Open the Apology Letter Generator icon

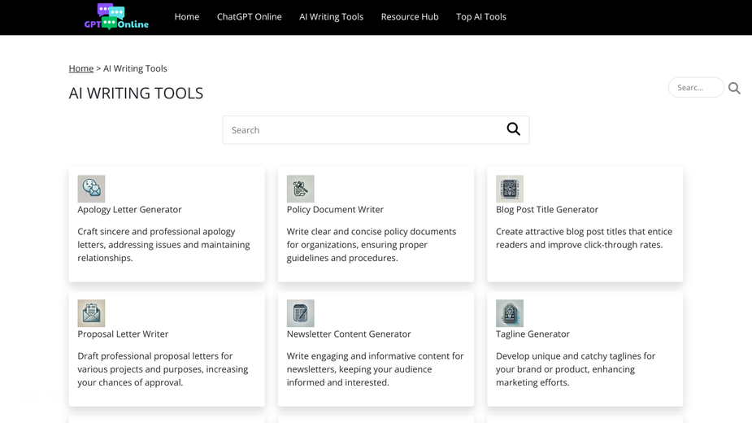point(91,189)
